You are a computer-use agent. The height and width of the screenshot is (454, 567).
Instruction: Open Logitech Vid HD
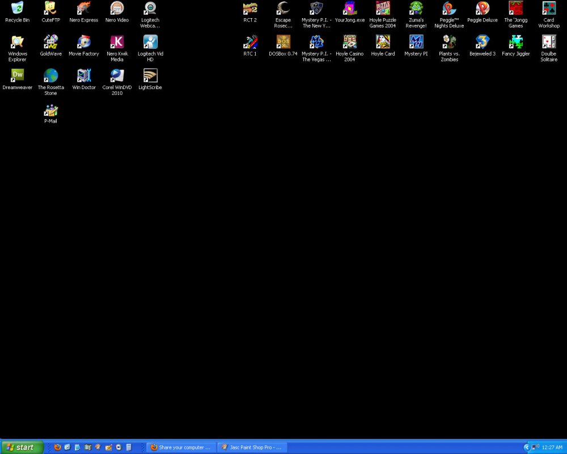(150, 43)
